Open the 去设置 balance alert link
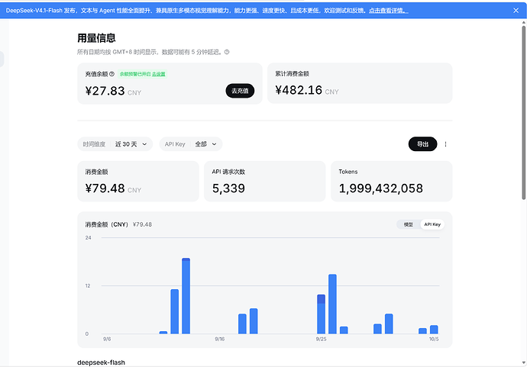527x367 pixels. pos(158,74)
